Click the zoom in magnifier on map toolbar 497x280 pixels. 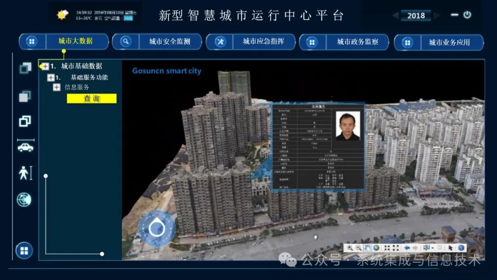click(350, 248)
